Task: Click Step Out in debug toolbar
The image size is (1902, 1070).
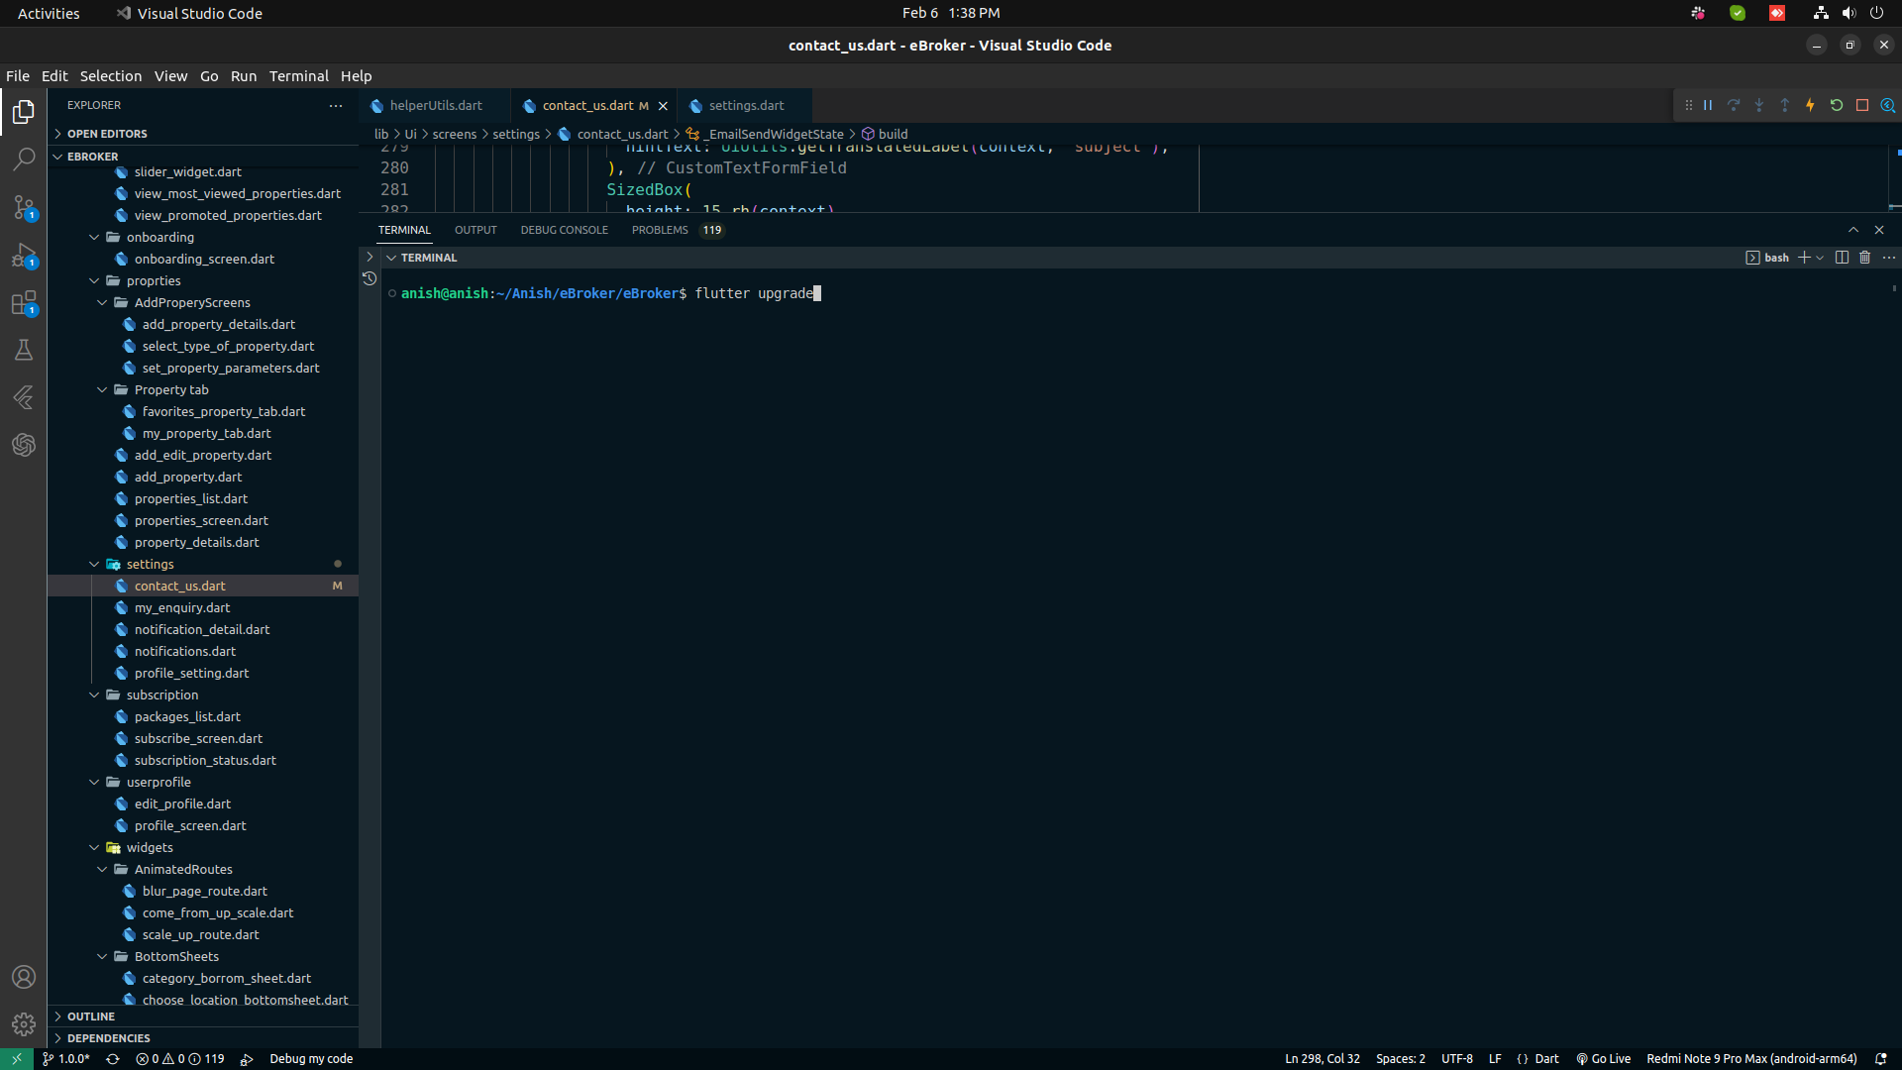Action: coord(1785,105)
